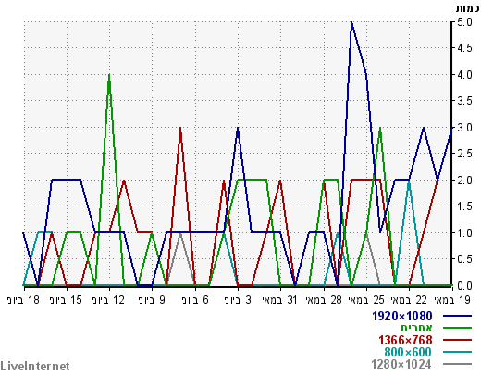Click the 19 במאי date label
The height and width of the screenshot is (375, 481).
click(x=452, y=300)
